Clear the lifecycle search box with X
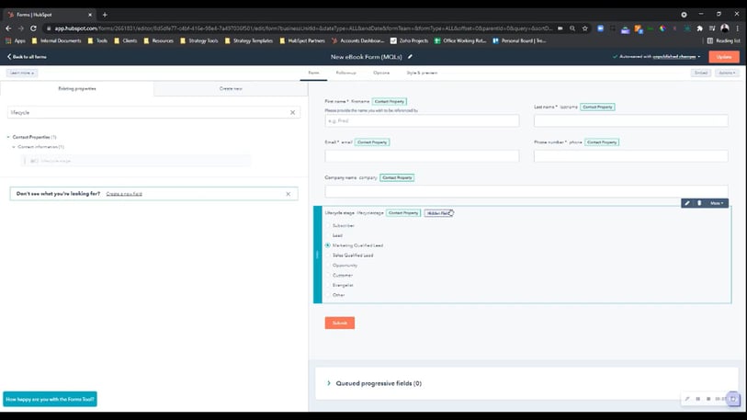This screenshot has width=747, height=420. [292, 112]
